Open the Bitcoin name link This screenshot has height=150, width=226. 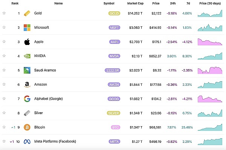(x=40, y=127)
